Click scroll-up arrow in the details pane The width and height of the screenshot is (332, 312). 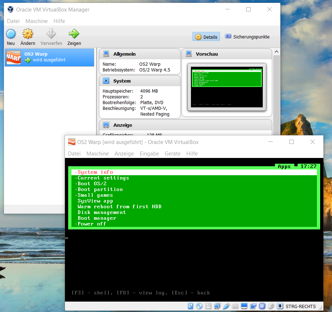click(x=276, y=52)
